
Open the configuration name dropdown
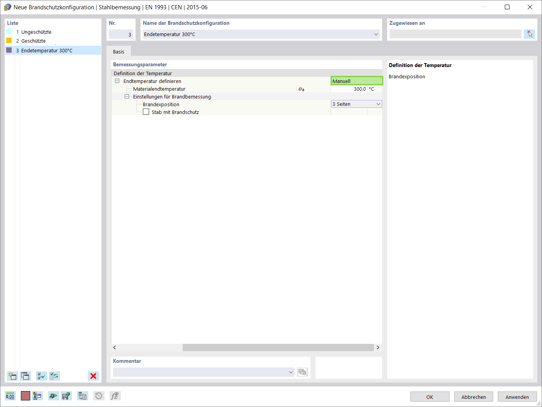[376, 34]
